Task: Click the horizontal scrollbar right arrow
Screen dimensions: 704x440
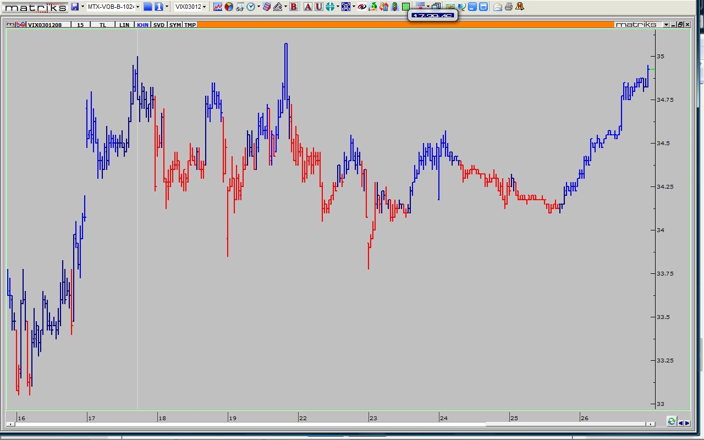Action: click(651, 424)
